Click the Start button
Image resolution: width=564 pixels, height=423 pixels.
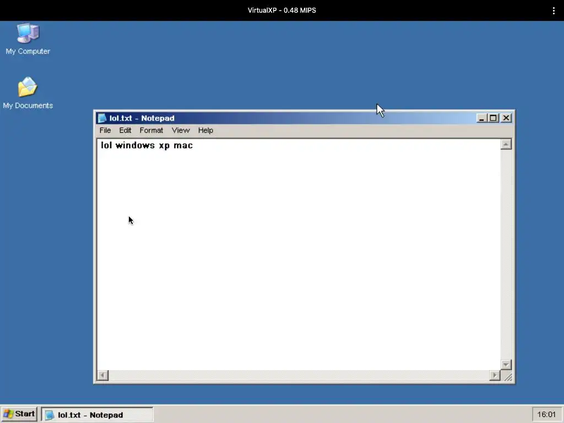pos(19,414)
